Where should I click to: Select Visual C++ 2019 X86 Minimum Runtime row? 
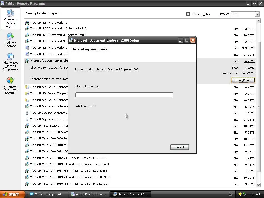point(141,184)
